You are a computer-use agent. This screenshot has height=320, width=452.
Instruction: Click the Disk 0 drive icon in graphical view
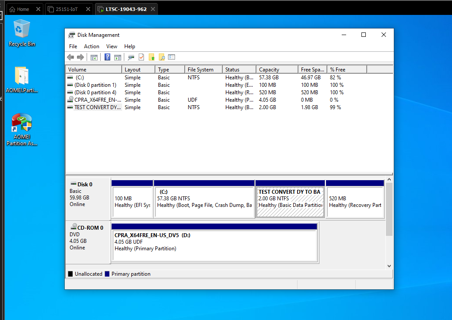74,184
